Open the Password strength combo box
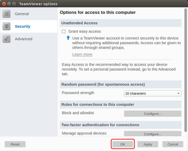The width and height of the screenshot is (188, 151). tap(153, 93)
